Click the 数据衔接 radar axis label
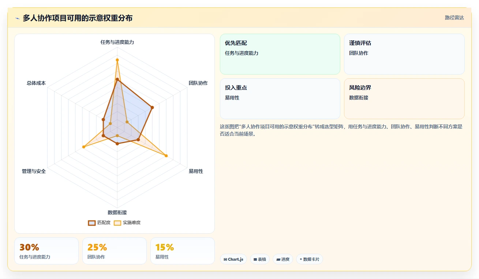 tap(117, 212)
